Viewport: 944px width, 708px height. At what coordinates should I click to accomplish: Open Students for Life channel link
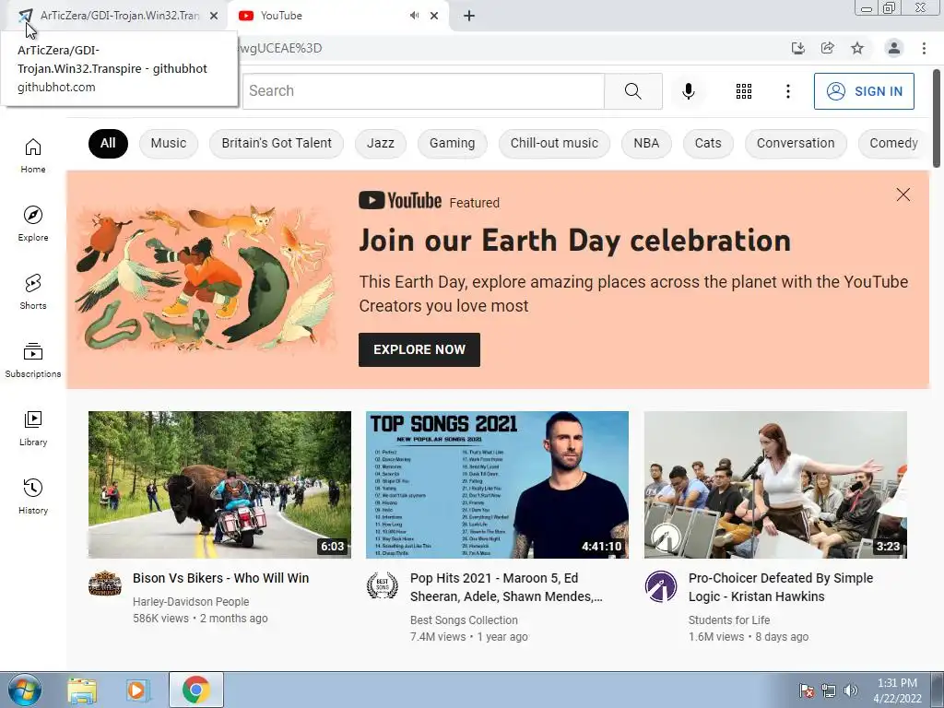[729, 620]
